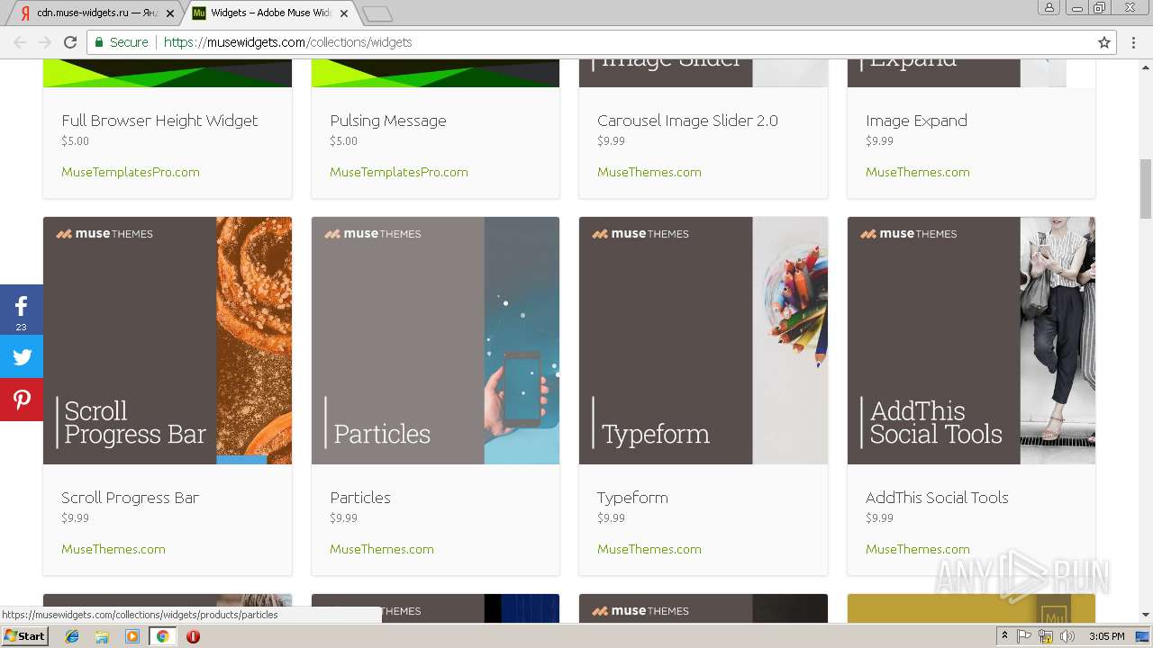Click the scrollbar down arrow
1153x648 pixels.
pyautogui.click(x=1146, y=616)
